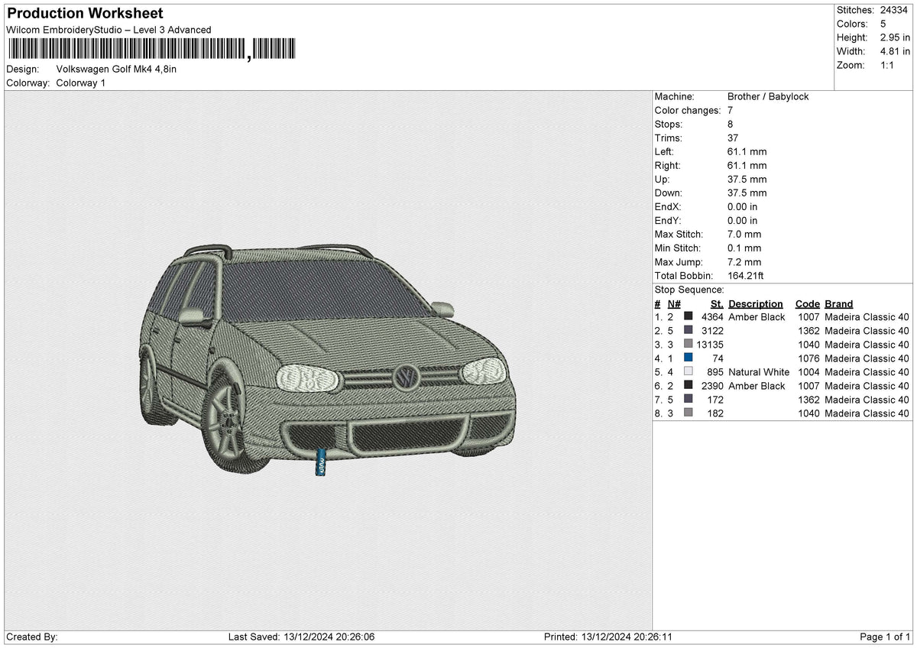Click the 'Colorway 1' value
Screen dimensions: 917x648
81,83
